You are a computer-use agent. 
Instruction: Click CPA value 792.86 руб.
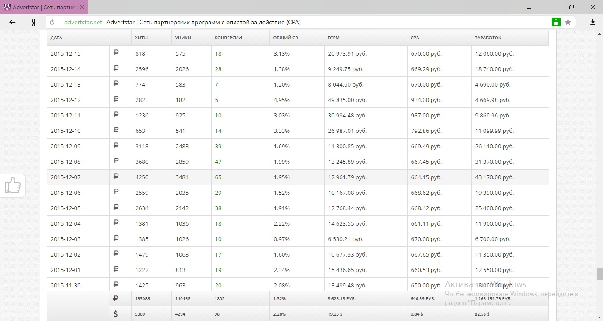[426, 131]
